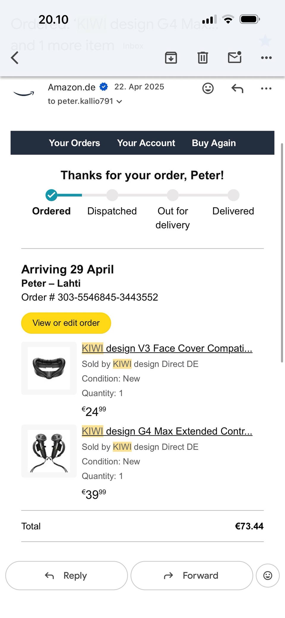Reply using the arrow icon beside sender
This screenshot has height=618, width=285.
tap(237, 88)
